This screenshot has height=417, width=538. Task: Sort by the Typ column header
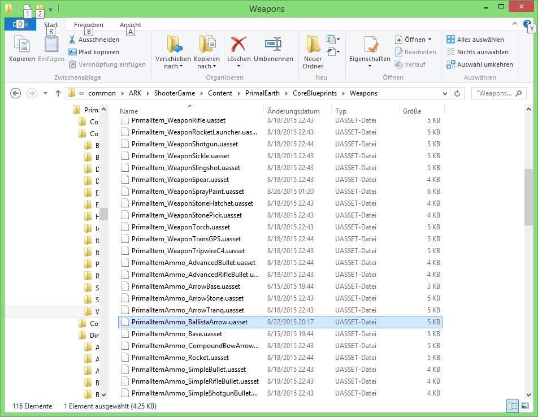tap(366, 111)
